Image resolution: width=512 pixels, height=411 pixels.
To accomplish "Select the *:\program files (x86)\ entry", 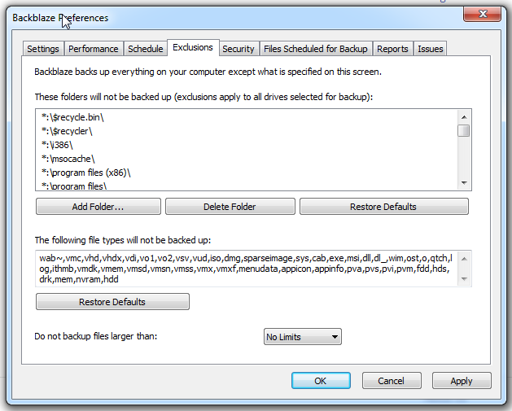I will tap(247, 173).
